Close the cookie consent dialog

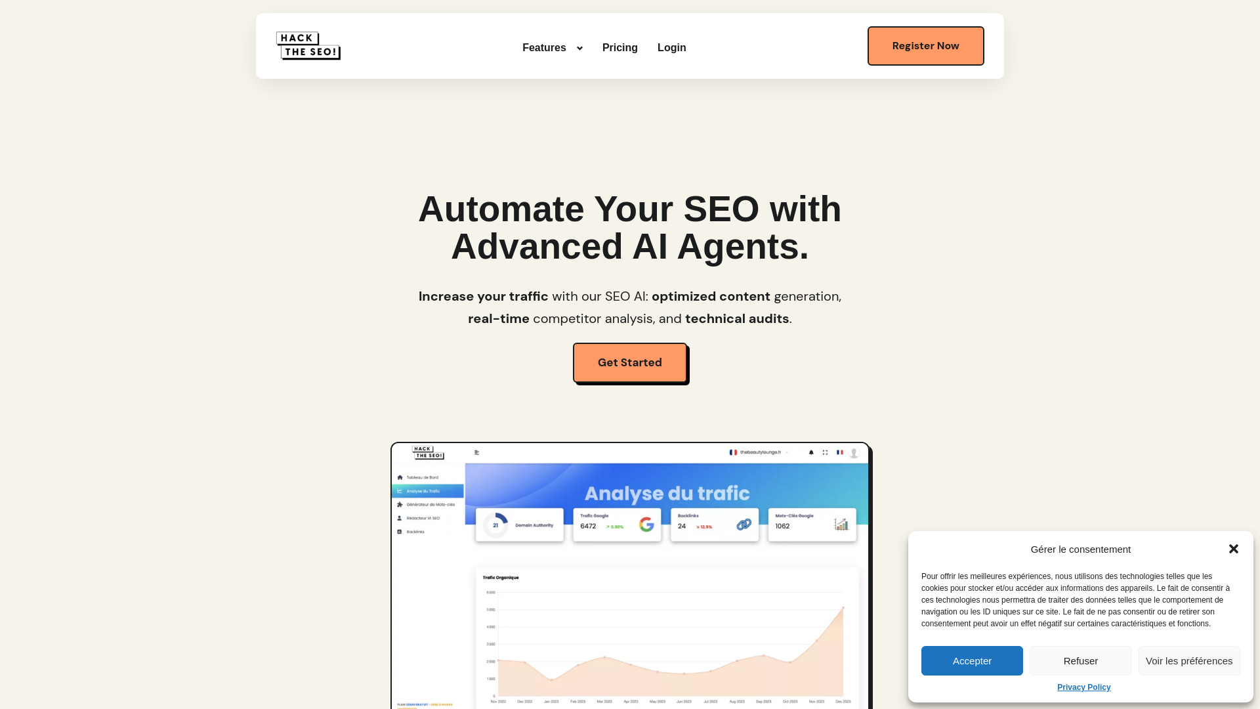point(1233,549)
